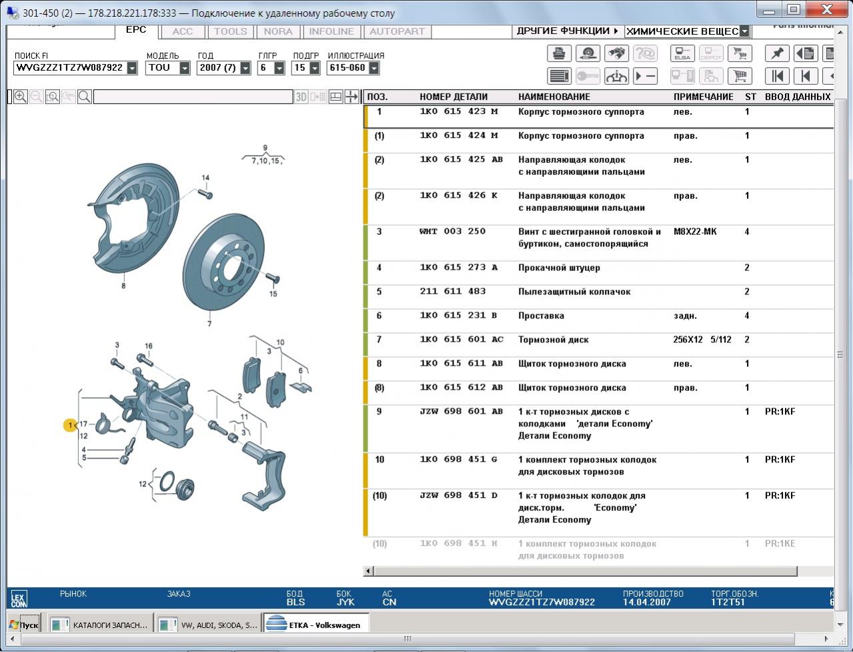This screenshot has height=652, width=853.
Task: Click callout 16 in the illustration
Action: pyautogui.click(x=149, y=346)
